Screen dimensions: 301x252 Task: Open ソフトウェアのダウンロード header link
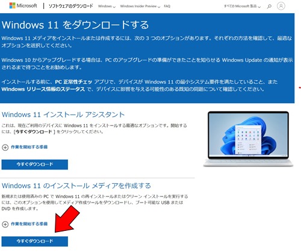point(70,6)
